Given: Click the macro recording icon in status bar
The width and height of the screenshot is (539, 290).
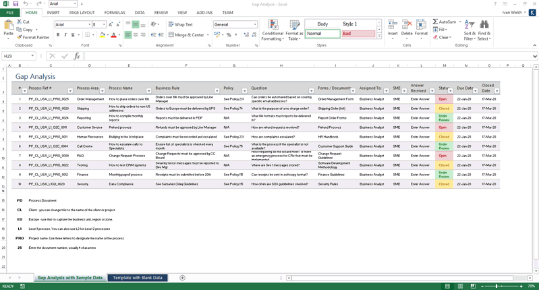Looking at the screenshot, I should coord(22,286).
